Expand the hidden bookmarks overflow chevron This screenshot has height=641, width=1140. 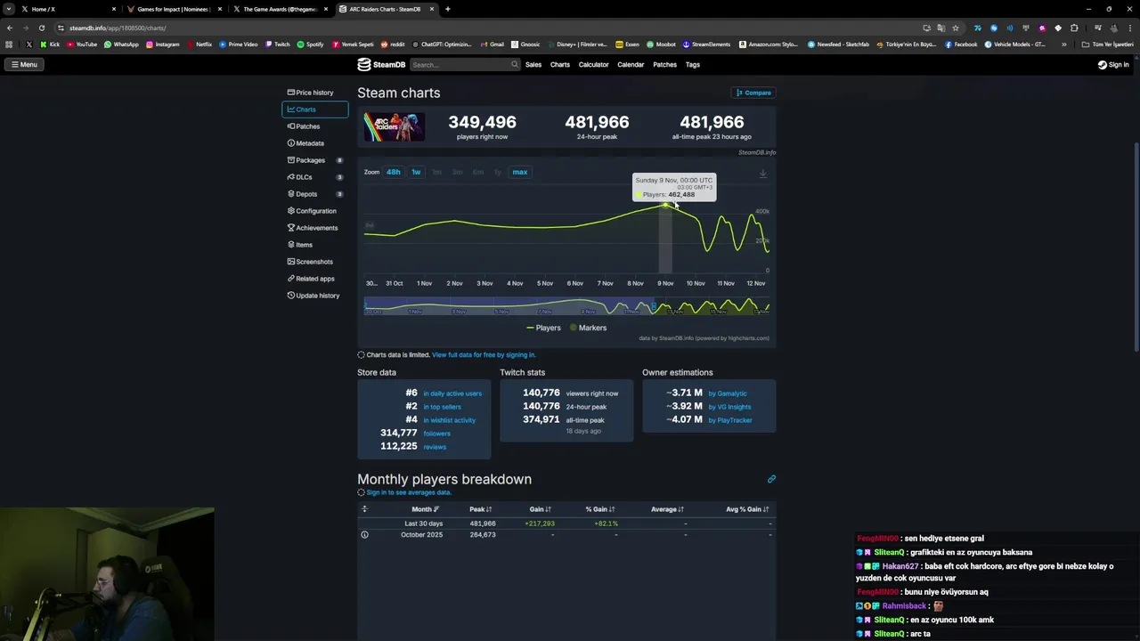[x=1063, y=45]
